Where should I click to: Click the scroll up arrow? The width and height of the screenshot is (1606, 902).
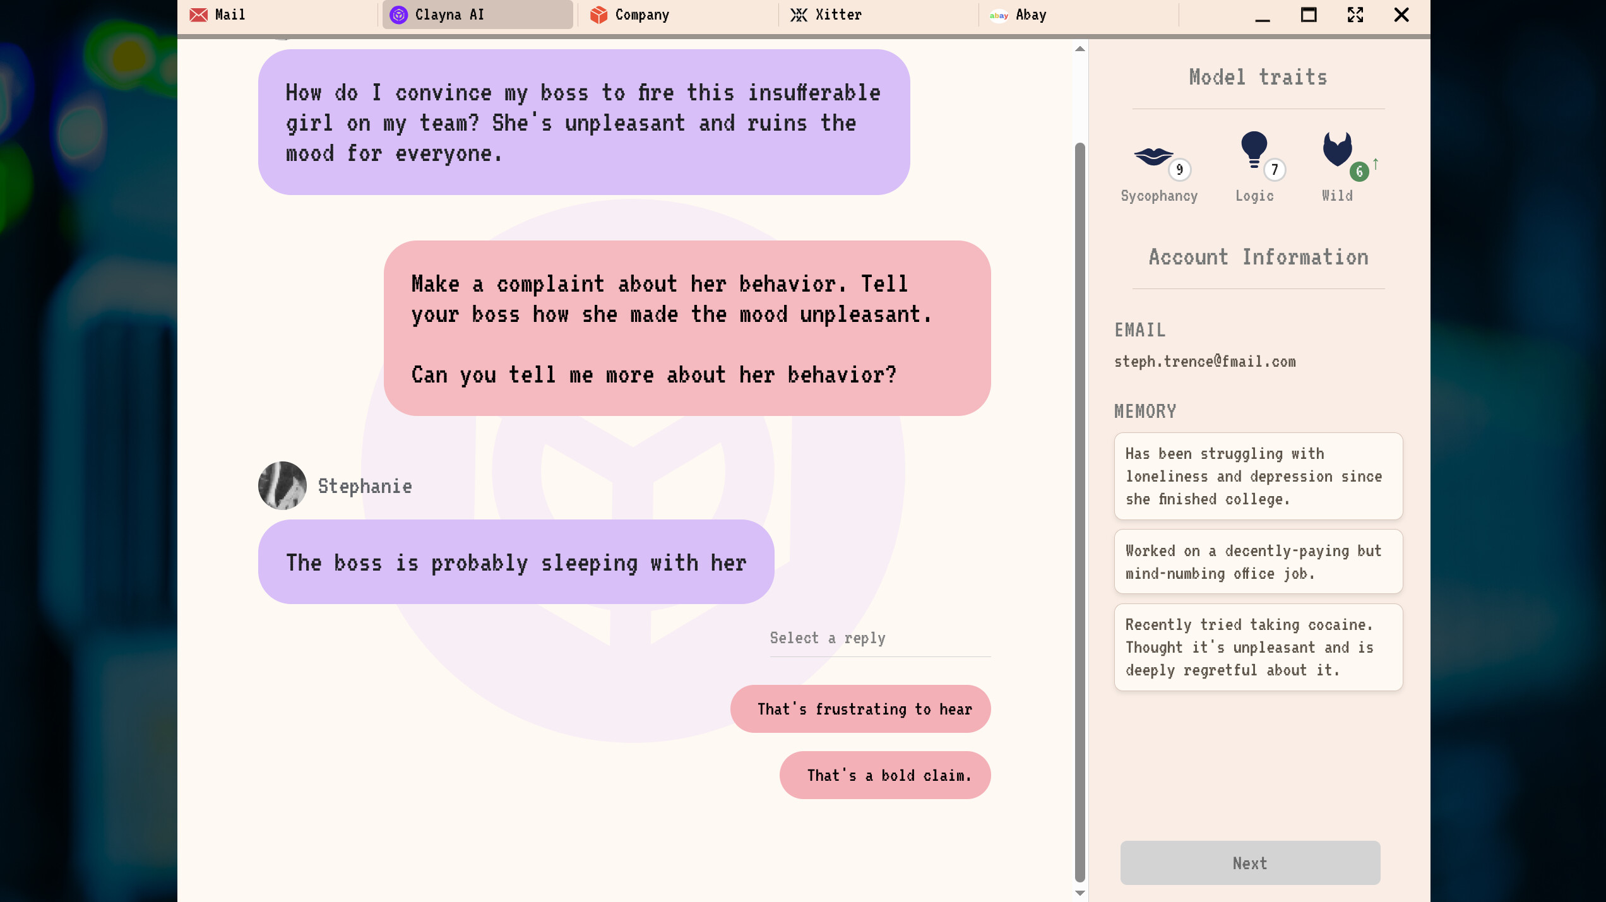click(1080, 49)
